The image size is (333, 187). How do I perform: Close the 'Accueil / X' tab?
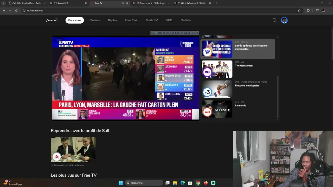[x=86, y=3]
